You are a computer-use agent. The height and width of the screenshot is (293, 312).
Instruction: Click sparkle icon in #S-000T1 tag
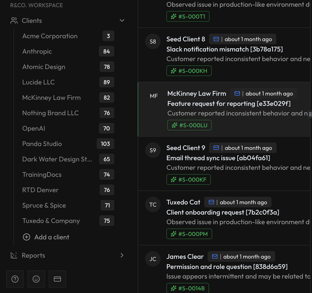point(174,17)
